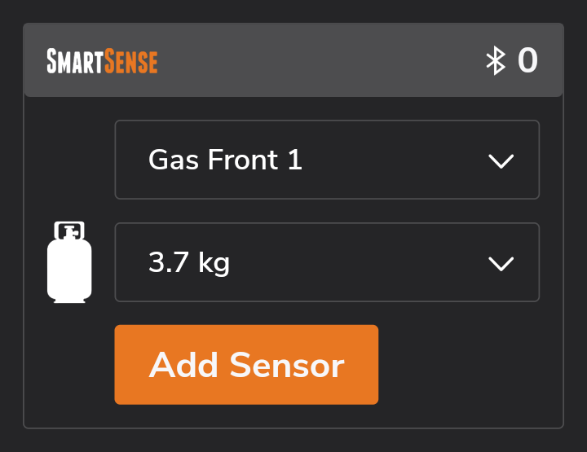Click the valve on top of the gas cylinder icon

[x=69, y=230]
